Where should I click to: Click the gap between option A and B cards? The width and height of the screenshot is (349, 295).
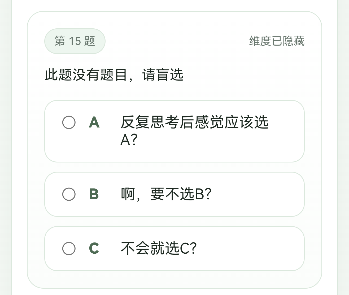174,167
